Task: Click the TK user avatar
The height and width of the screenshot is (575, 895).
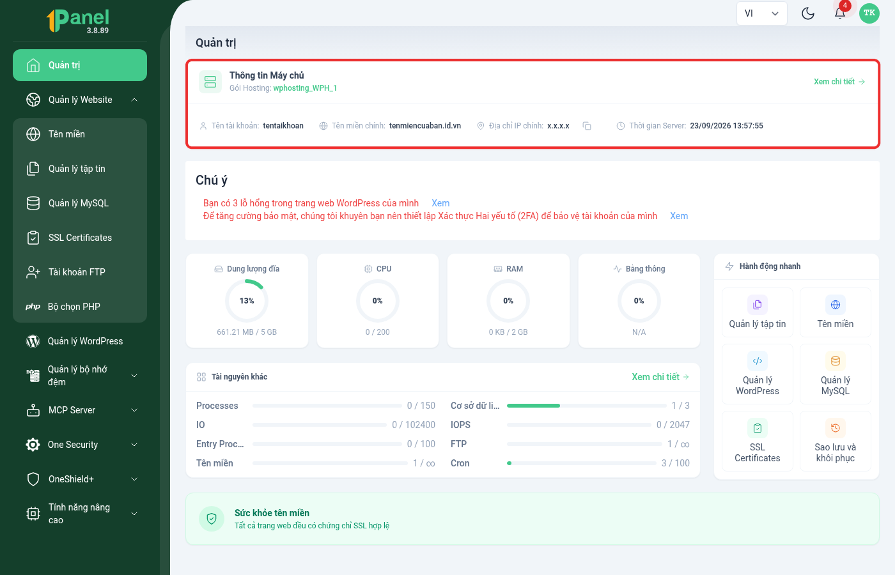Action: tap(869, 13)
